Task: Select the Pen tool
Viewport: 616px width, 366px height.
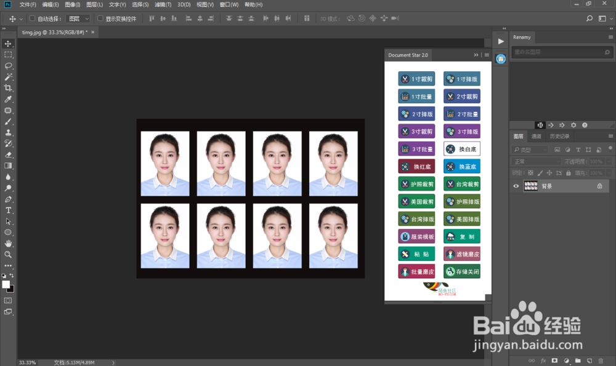Action: [x=8, y=197]
